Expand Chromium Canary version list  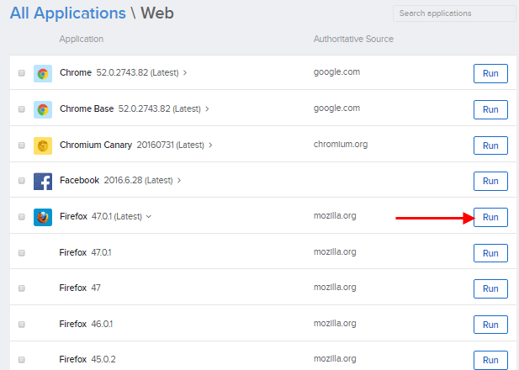tap(210, 145)
